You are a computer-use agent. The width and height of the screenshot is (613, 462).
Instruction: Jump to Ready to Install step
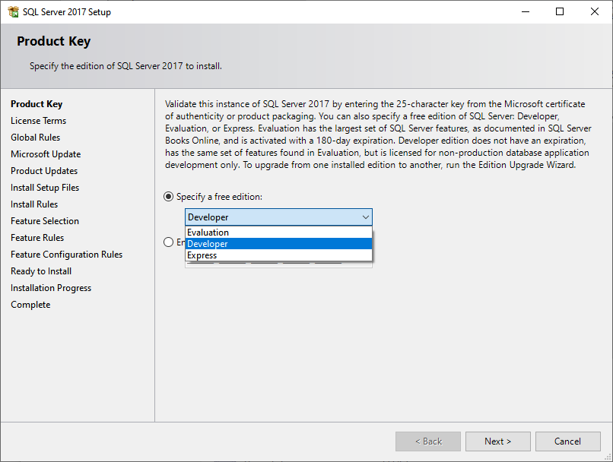pos(41,271)
